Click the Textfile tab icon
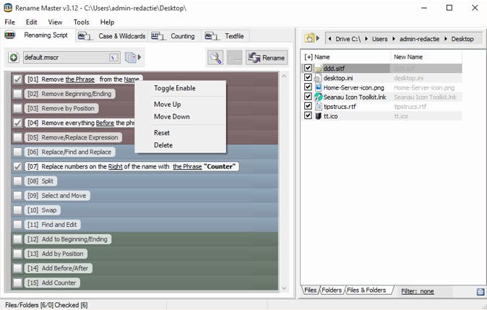487x310 pixels. pyautogui.click(x=212, y=36)
